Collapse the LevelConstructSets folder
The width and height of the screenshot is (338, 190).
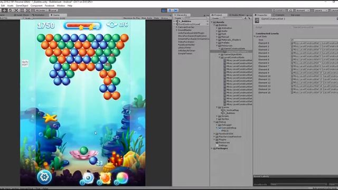pos(220,58)
